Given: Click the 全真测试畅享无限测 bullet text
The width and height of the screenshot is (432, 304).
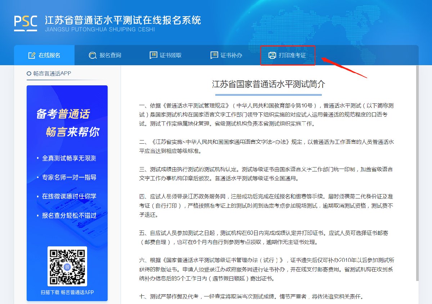Looking at the screenshot, I should click(69, 158).
